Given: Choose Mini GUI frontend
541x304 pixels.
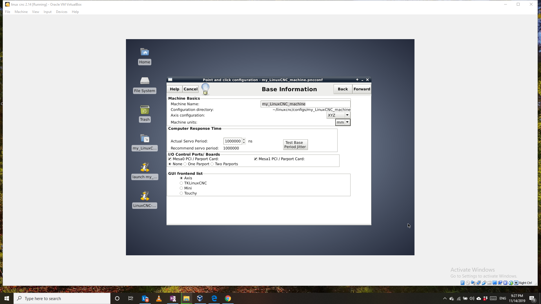Looking at the screenshot, I should (181, 188).
